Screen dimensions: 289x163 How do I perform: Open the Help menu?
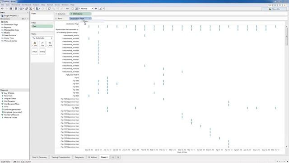72,5
